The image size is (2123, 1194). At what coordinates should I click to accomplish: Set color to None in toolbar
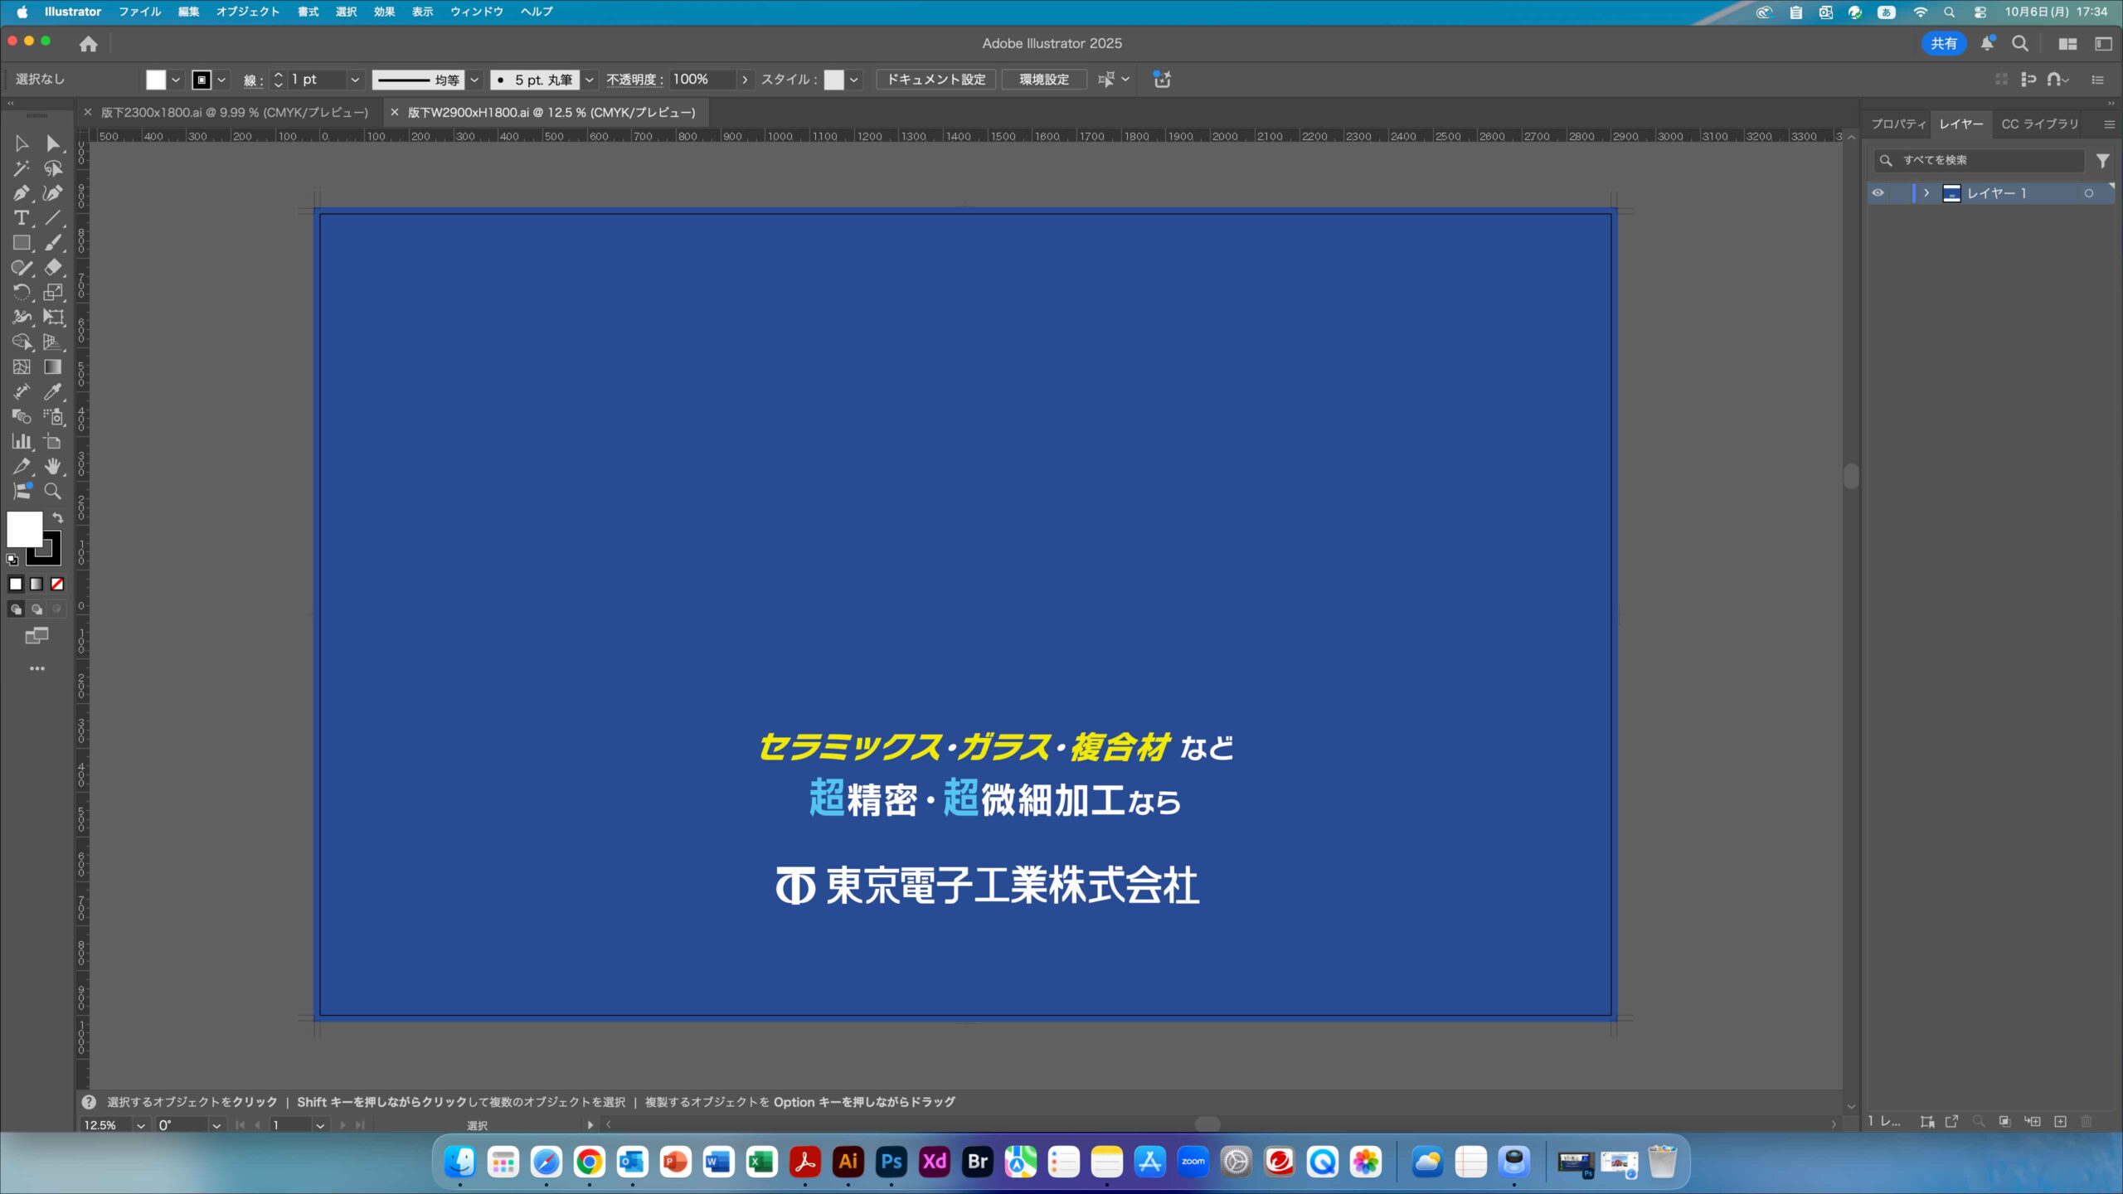[57, 585]
